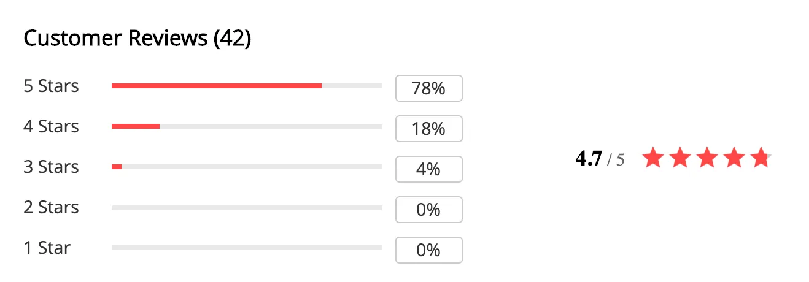Screen dimensions: 809x282
Task: Select the 0% button for 2 Stars
Action: [x=429, y=210]
